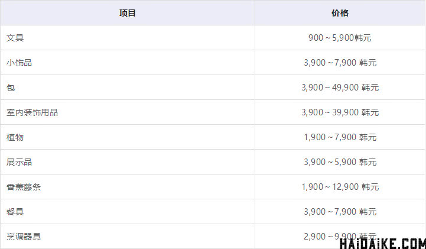The image size is (426, 249).
Task: Select the 3,900～5,900 韩元 price cell
Action: tap(340, 162)
